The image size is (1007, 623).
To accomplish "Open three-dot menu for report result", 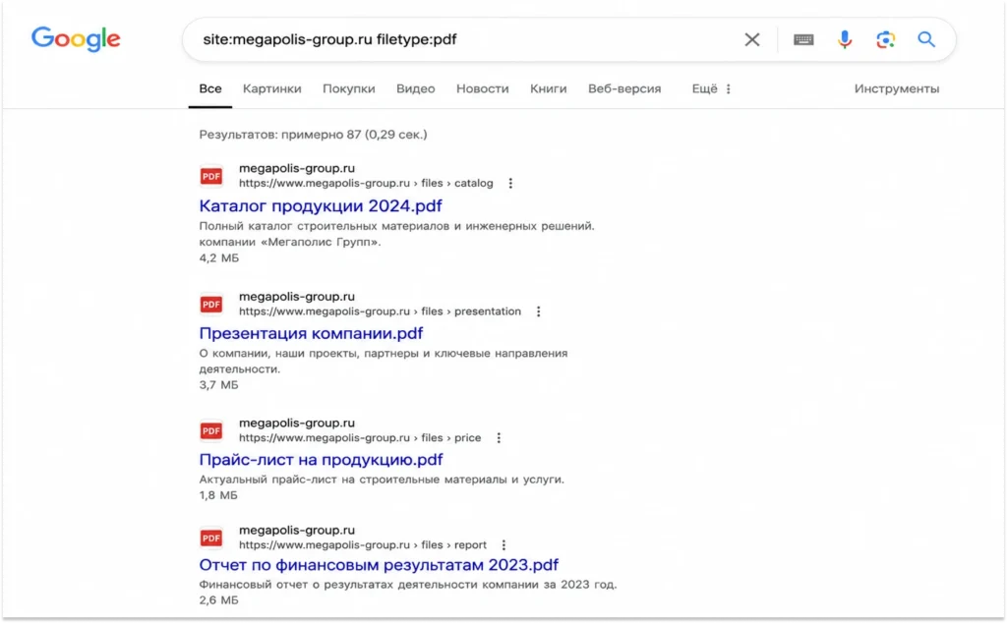I will point(503,544).
